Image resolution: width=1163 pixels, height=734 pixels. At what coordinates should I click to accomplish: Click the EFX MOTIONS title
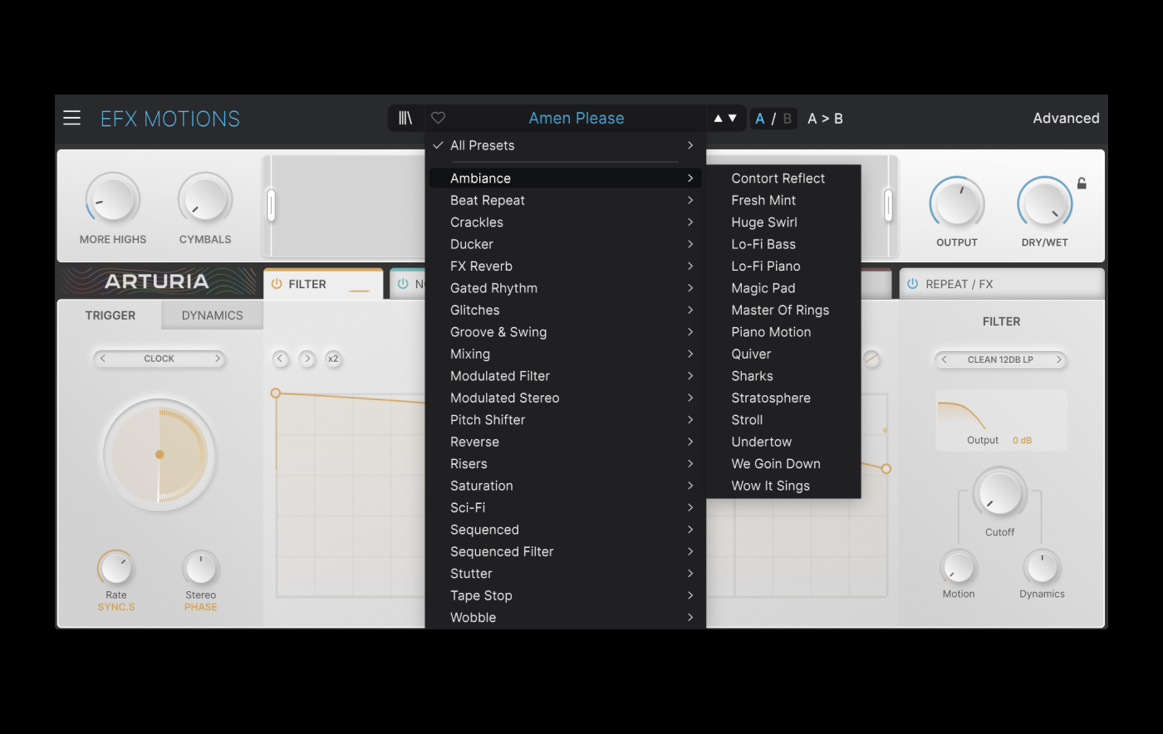(170, 119)
